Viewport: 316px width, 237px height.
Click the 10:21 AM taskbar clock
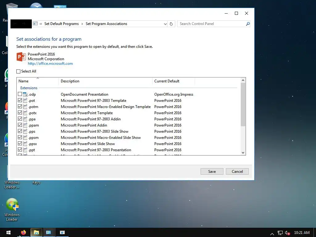(302, 233)
